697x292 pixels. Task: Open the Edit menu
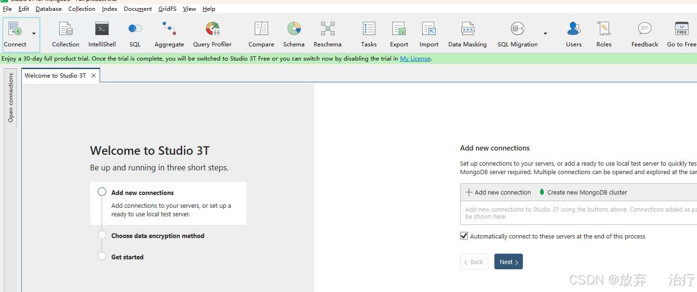click(24, 9)
